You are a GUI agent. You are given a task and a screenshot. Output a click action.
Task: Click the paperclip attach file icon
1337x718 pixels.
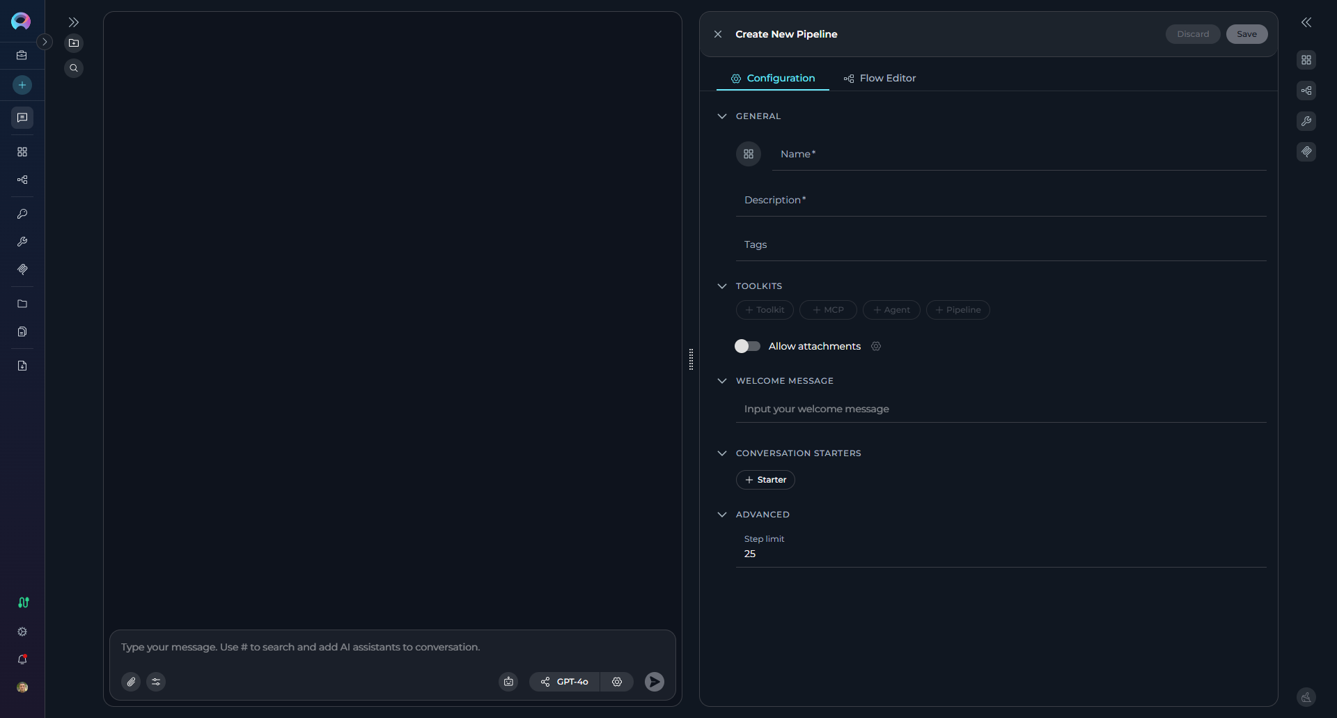click(131, 682)
